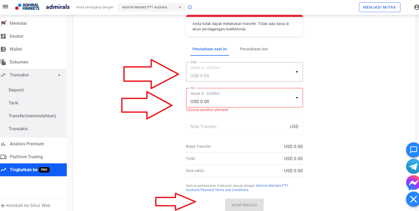Open the Wallet sidebar item
This screenshot has height=211, width=419.
click(x=16, y=49)
